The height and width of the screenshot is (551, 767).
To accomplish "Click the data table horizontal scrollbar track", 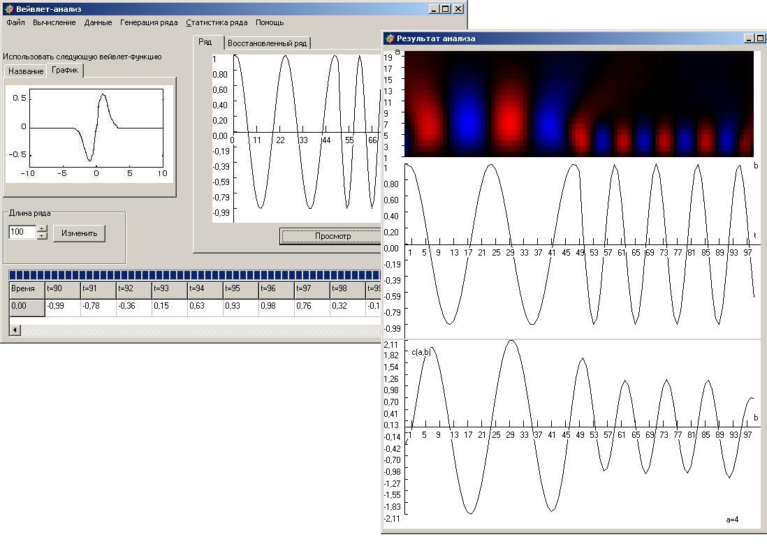I will (x=200, y=330).
